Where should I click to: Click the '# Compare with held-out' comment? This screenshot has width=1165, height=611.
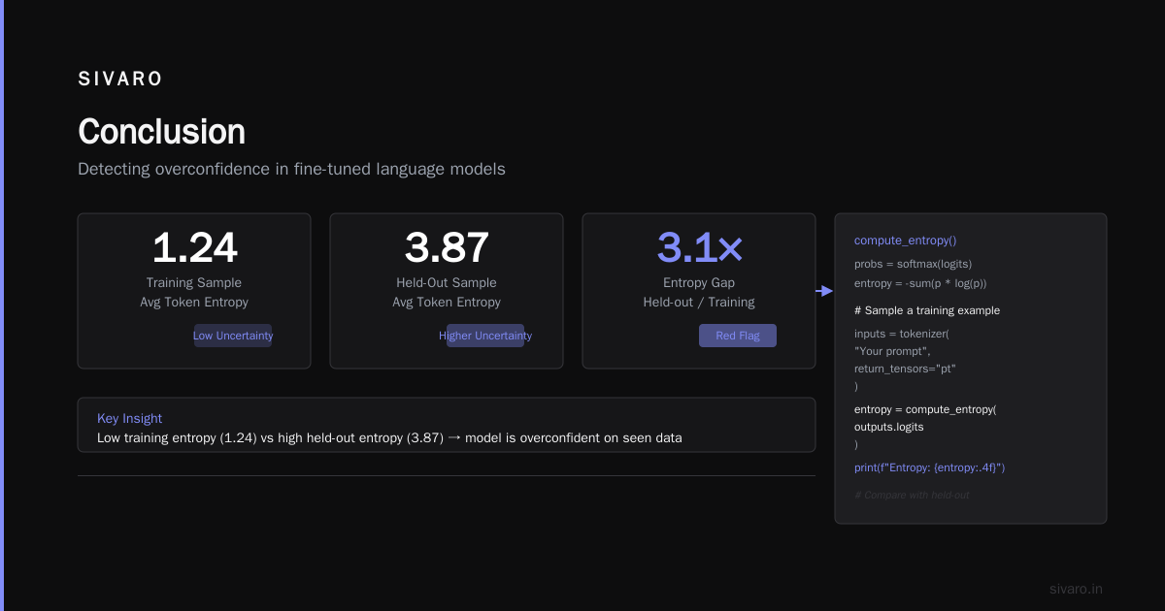coord(912,495)
